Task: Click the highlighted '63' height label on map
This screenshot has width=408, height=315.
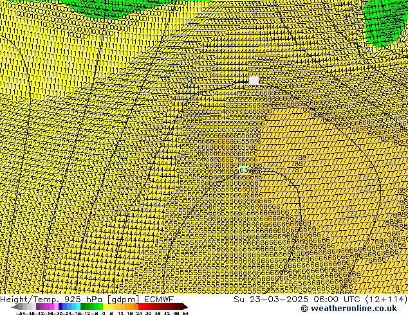Action: click(x=243, y=170)
